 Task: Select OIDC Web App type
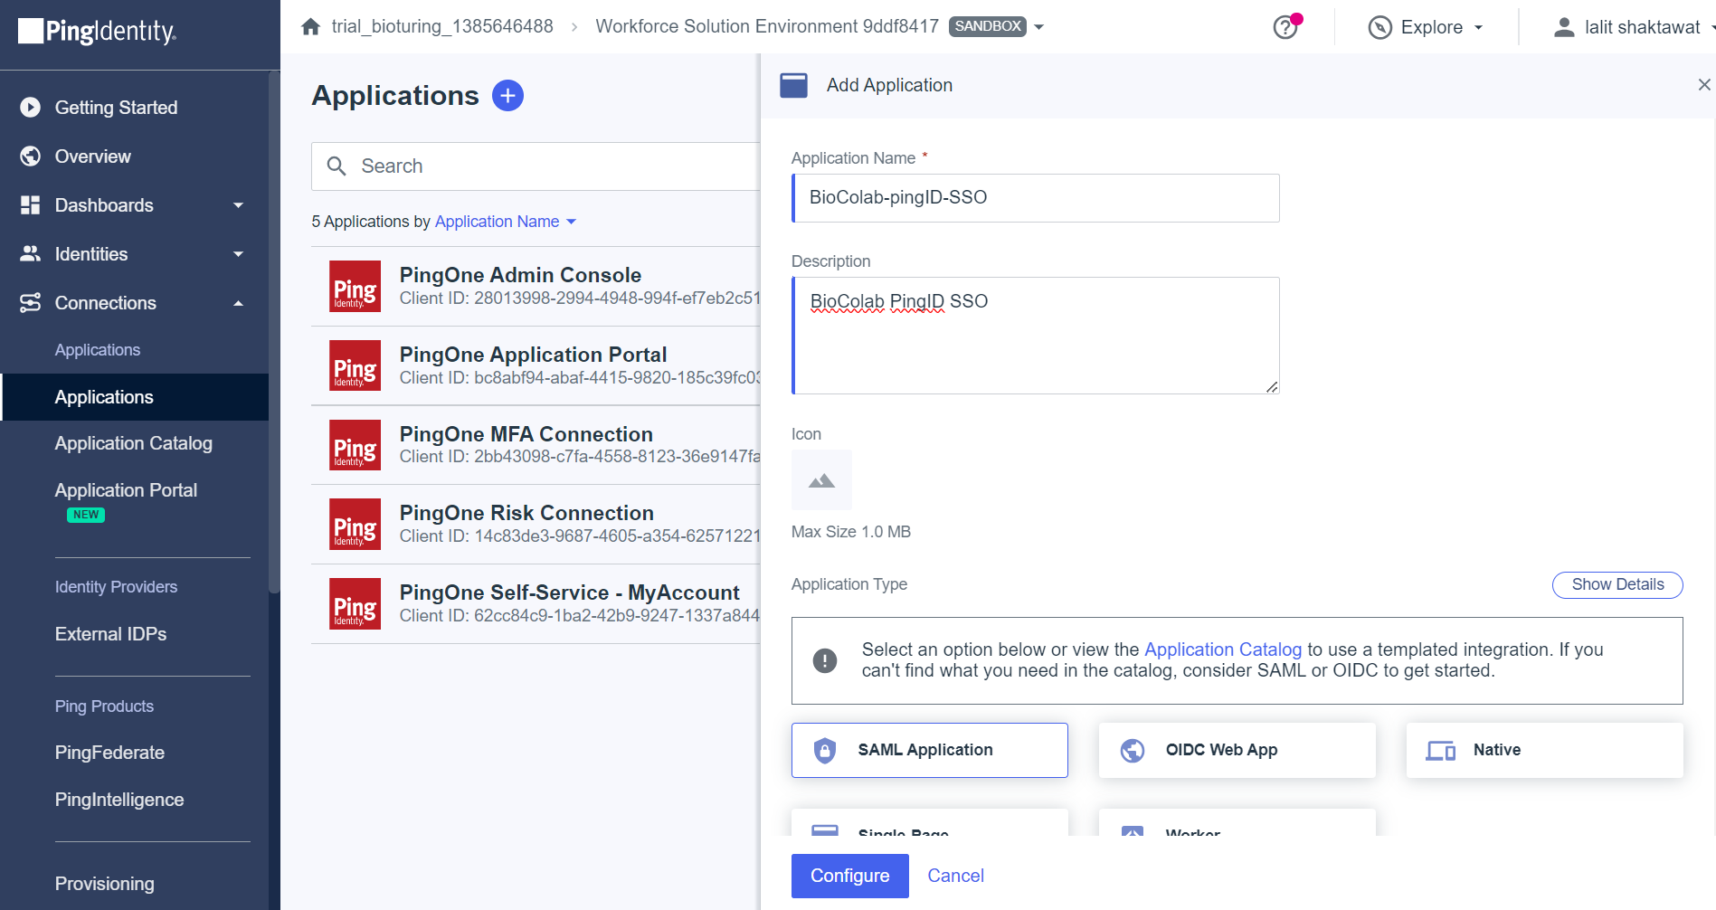tap(1237, 750)
